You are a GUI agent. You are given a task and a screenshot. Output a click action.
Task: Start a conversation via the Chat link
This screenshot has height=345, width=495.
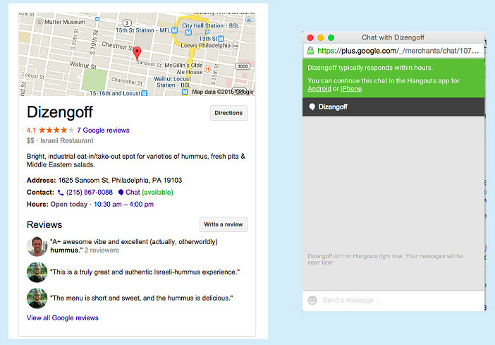133,192
